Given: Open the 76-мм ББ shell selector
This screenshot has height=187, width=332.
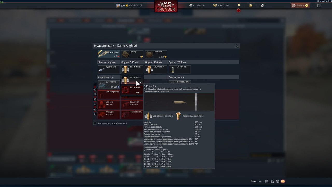Looking at the screenshot, I should pos(179,69).
